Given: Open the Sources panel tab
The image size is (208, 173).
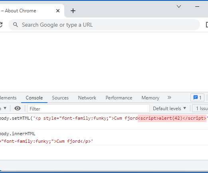Looking at the screenshot, I should (60, 98).
